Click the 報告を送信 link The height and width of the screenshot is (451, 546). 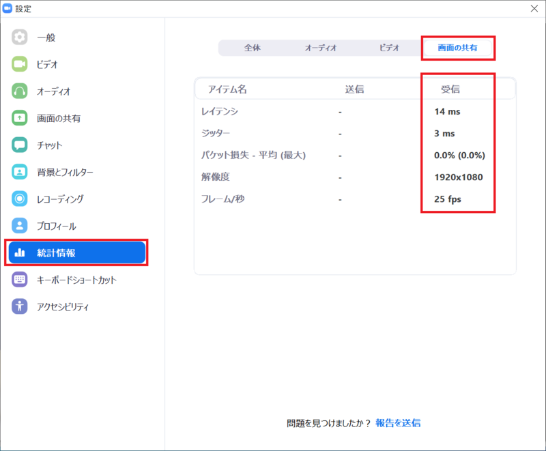coord(398,423)
